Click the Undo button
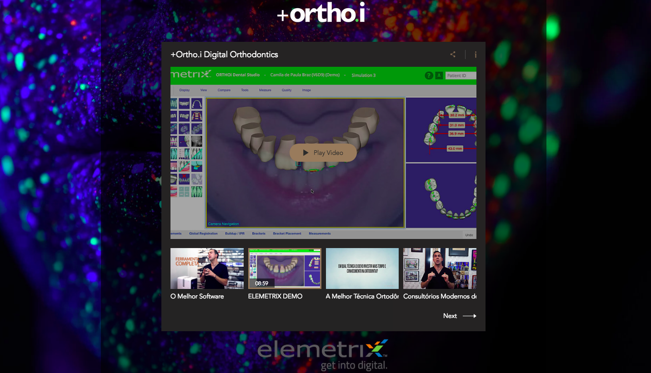Image resolution: width=651 pixels, height=373 pixels. pos(468,235)
